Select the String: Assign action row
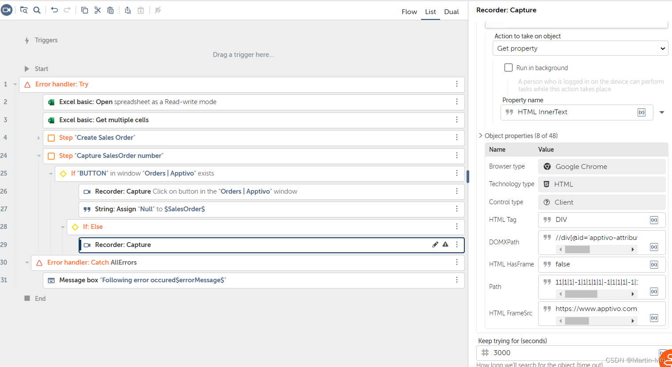The height and width of the screenshot is (367, 672). 265,209
